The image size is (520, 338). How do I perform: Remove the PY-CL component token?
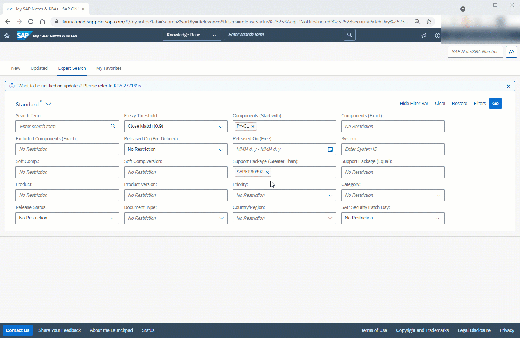[253, 127]
